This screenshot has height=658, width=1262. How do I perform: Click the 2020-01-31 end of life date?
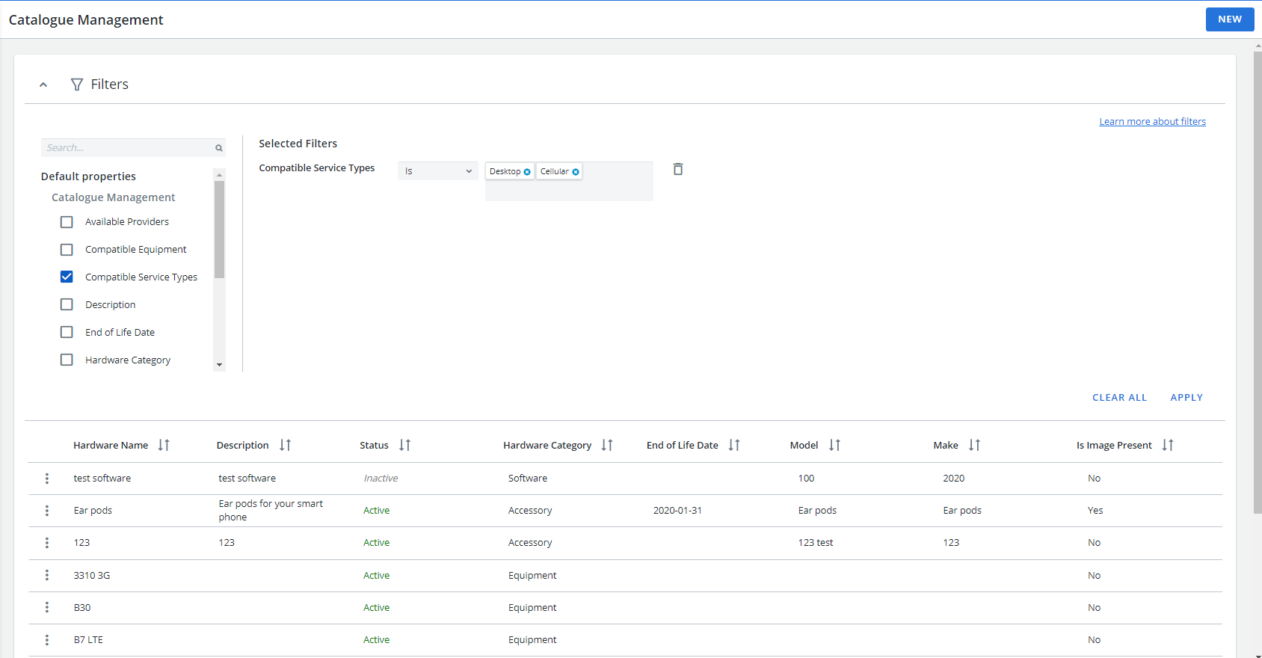pos(677,511)
